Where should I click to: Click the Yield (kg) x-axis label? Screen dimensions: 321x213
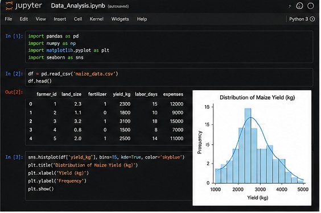tap(257, 198)
